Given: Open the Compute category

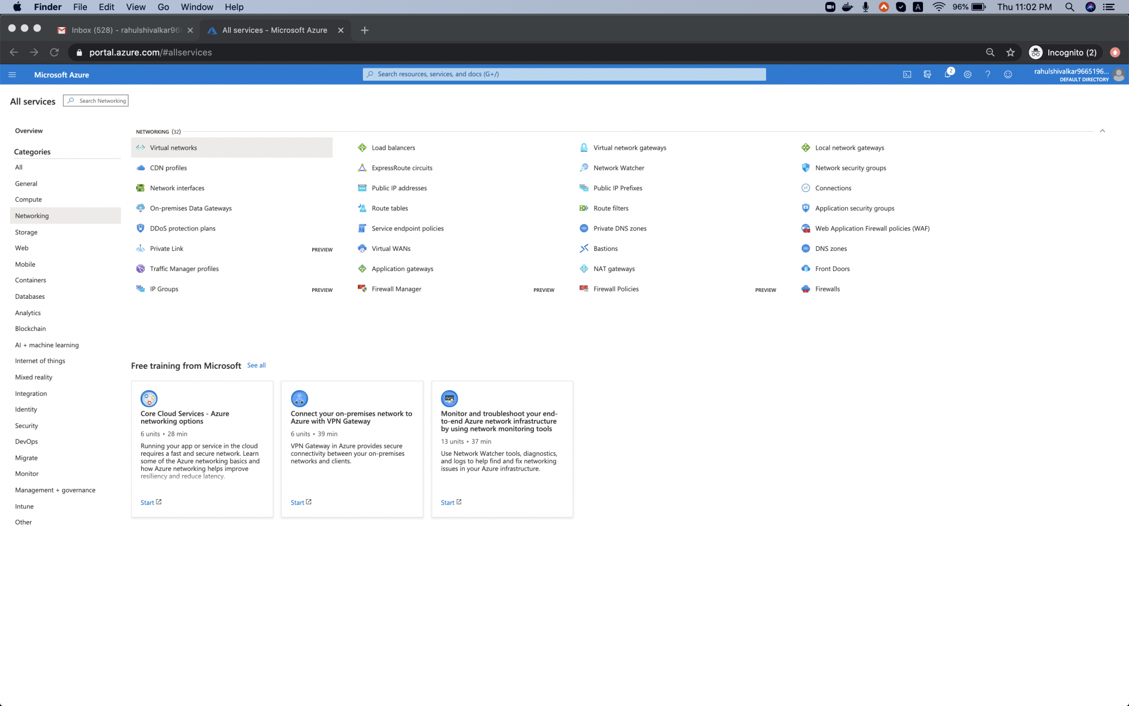Looking at the screenshot, I should coord(28,199).
